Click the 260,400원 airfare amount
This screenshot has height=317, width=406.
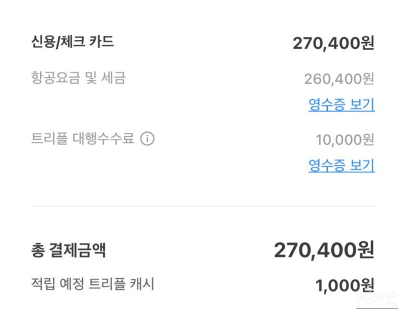point(339,79)
